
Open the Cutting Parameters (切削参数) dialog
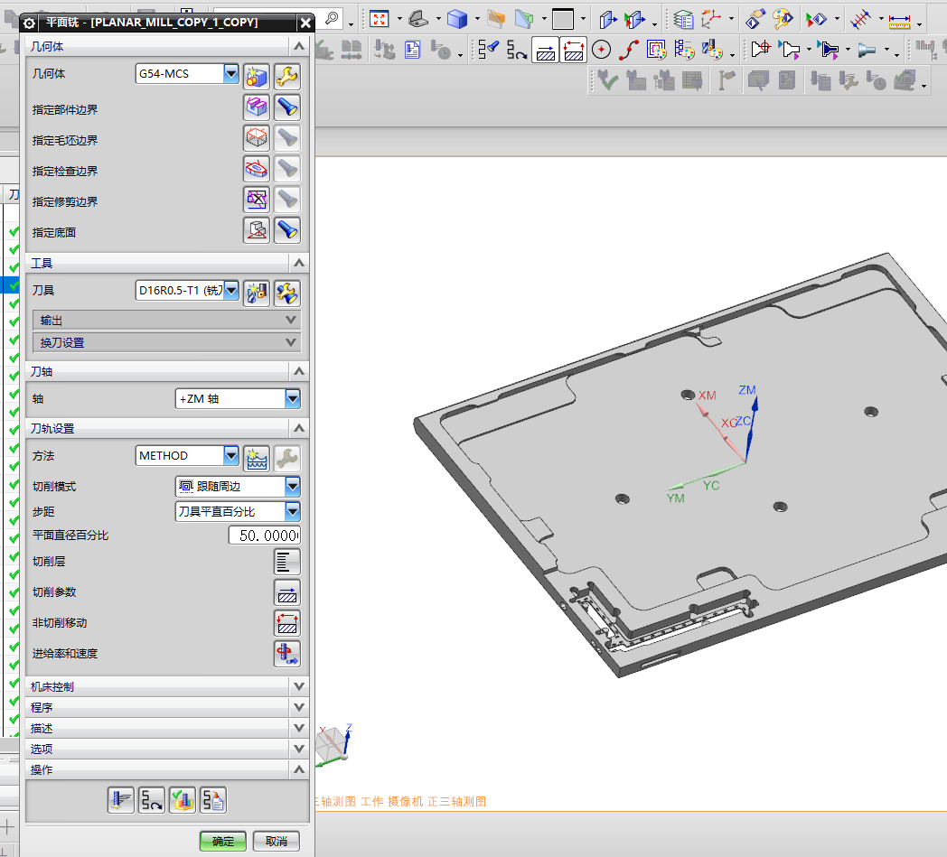(287, 592)
